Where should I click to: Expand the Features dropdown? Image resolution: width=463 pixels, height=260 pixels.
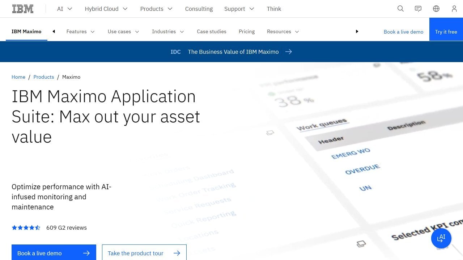tap(80, 31)
